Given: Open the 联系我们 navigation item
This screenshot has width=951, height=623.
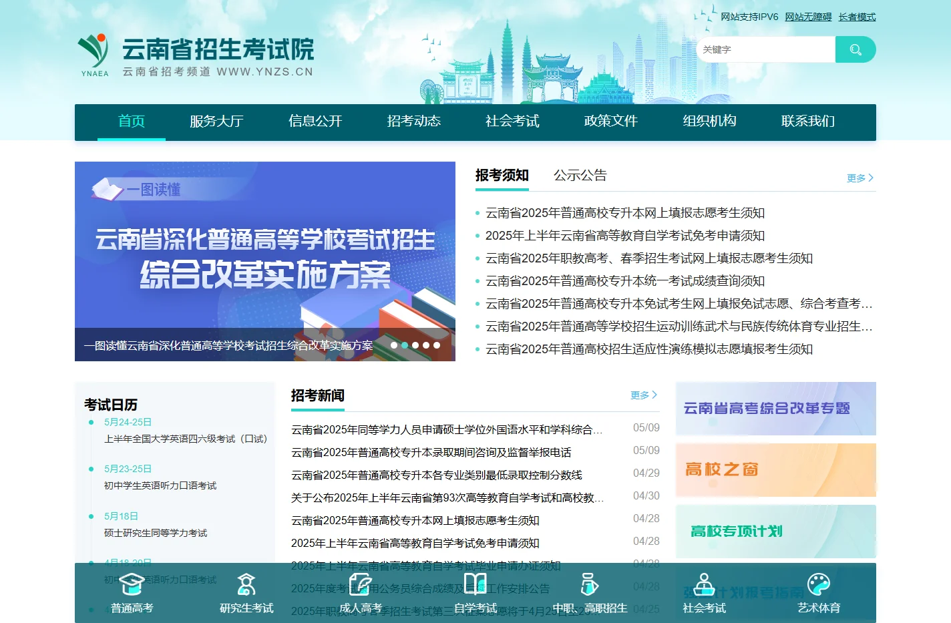Looking at the screenshot, I should (808, 122).
